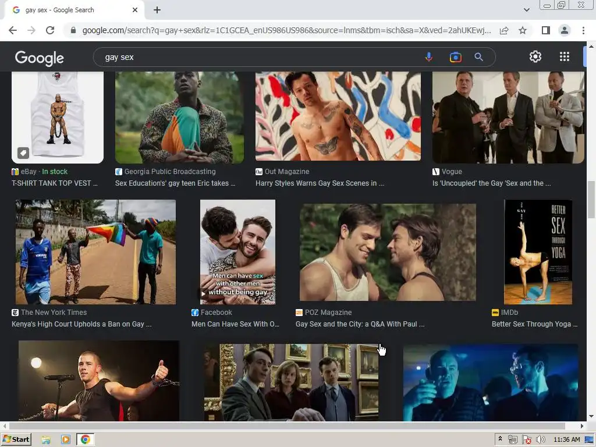Open the eBay tank top image

click(58, 118)
